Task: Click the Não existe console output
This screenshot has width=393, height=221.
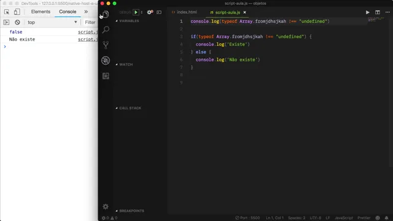Action: 22,39
